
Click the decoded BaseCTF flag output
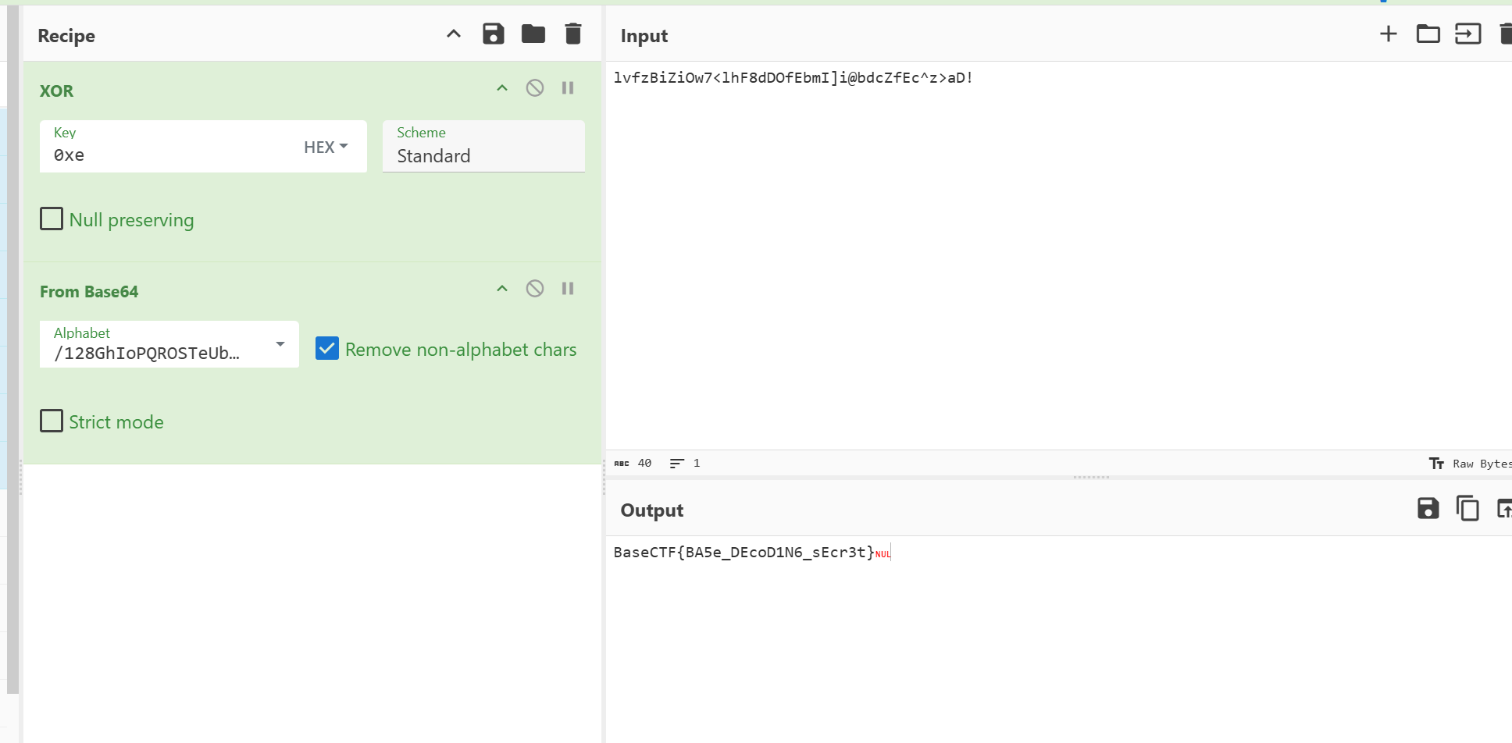pos(744,553)
